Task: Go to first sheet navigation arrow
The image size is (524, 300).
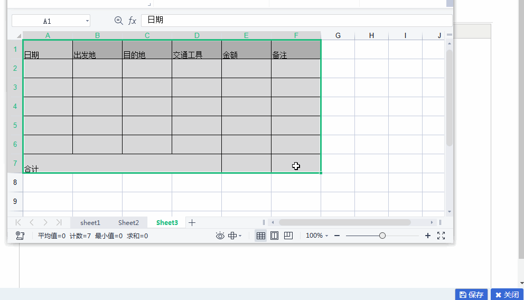Action: (x=18, y=222)
